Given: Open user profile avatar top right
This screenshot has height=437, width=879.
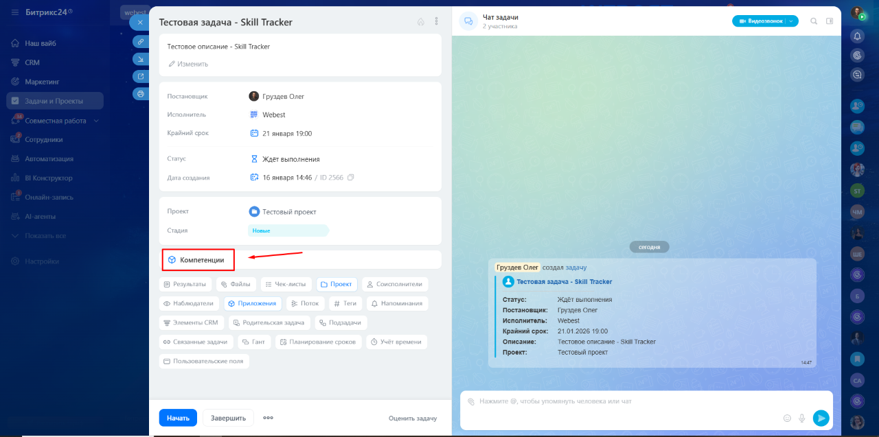Looking at the screenshot, I should 857,13.
